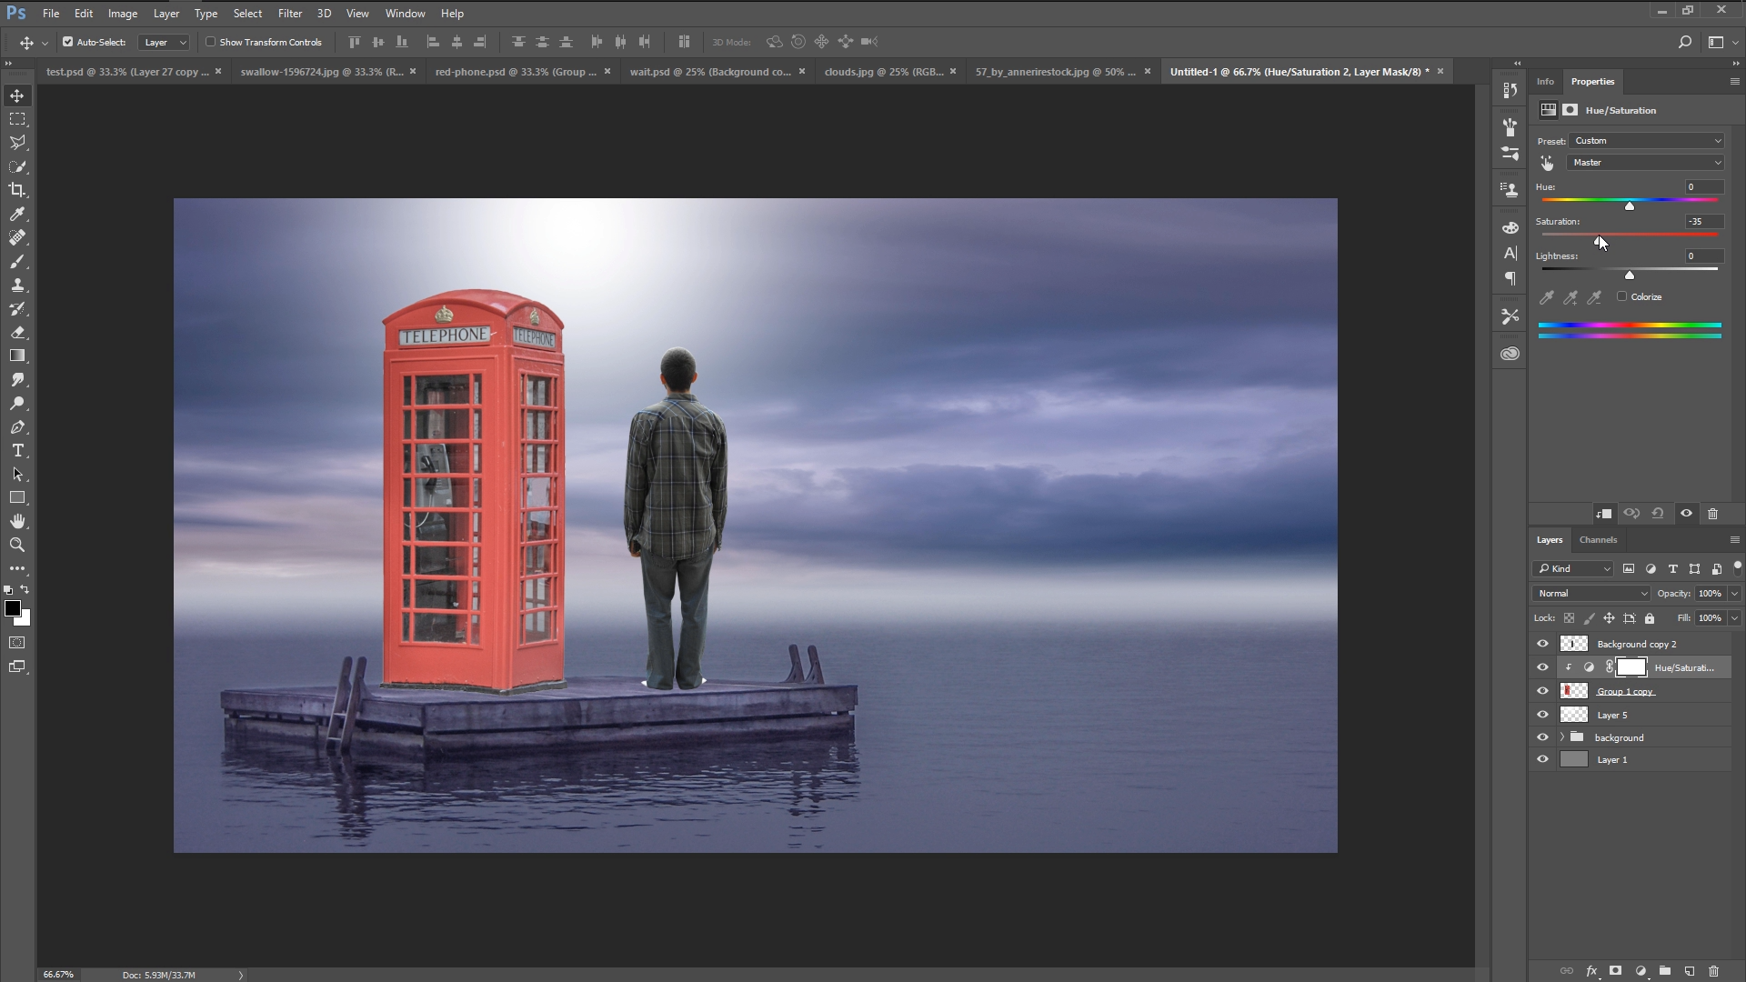Image resolution: width=1746 pixels, height=982 pixels.
Task: Open the Image menu
Action: [123, 14]
